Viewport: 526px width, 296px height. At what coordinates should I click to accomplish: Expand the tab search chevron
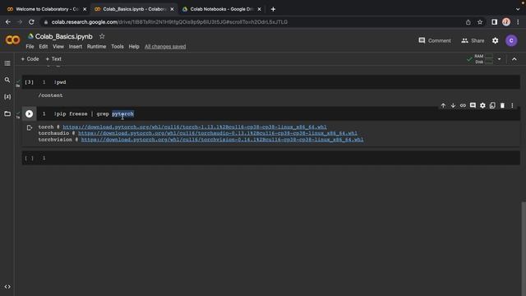pyautogui.click(x=518, y=9)
